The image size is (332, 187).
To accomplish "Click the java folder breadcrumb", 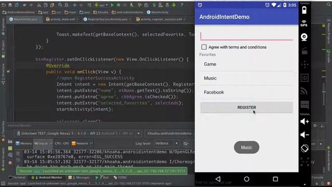I will coord(85,12).
